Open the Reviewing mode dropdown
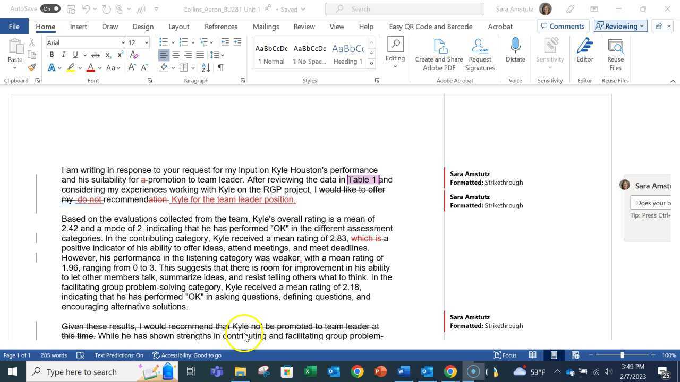The height and width of the screenshot is (382, 680). 620,26
